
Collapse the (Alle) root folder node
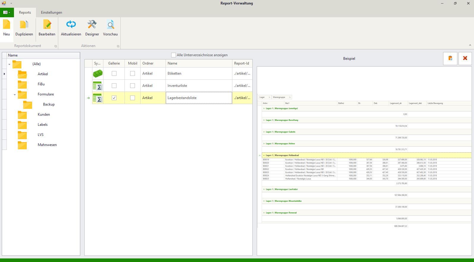click(9, 64)
